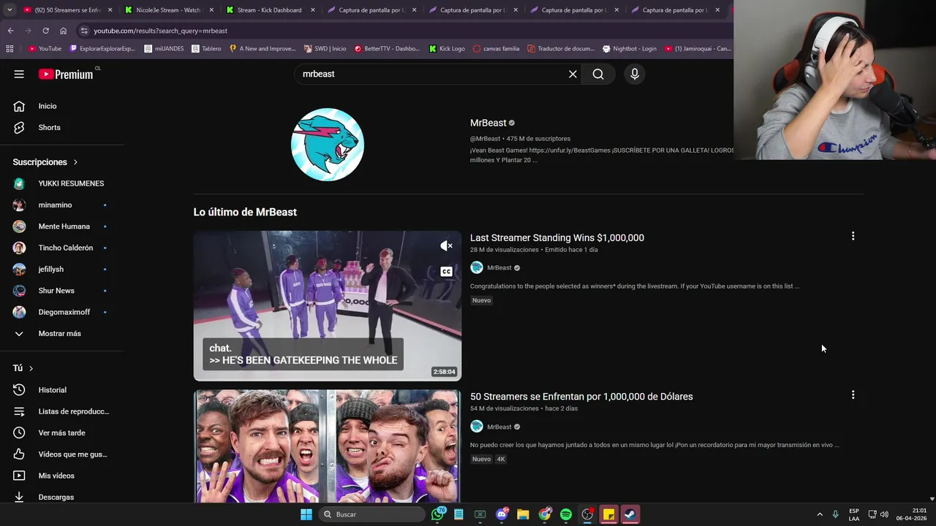Click MrBeast channel under 50 Streamers video
The width and height of the screenshot is (936, 526).
pyautogui.click(x=499, y=427)
